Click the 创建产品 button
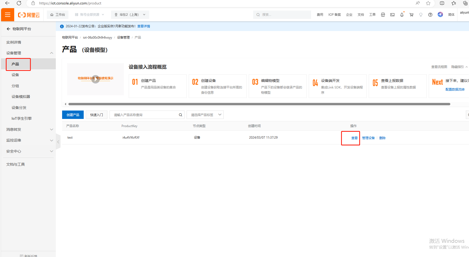Screen dimensions: 469x257 tap(73, 115)
